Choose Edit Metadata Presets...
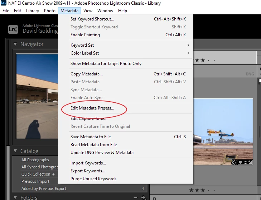 tap(126, 108)
